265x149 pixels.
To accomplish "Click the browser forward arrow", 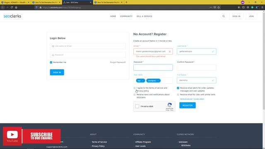I will pyautogui.click(x=7, y=7).
